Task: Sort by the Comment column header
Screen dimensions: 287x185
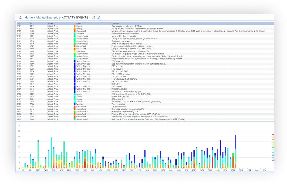Action: click(x=115, y=24)
